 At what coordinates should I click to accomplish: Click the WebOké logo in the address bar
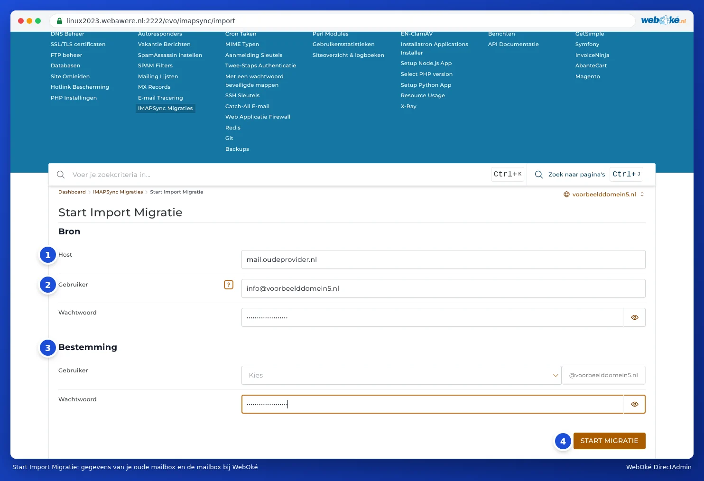[x=663, y=20]
